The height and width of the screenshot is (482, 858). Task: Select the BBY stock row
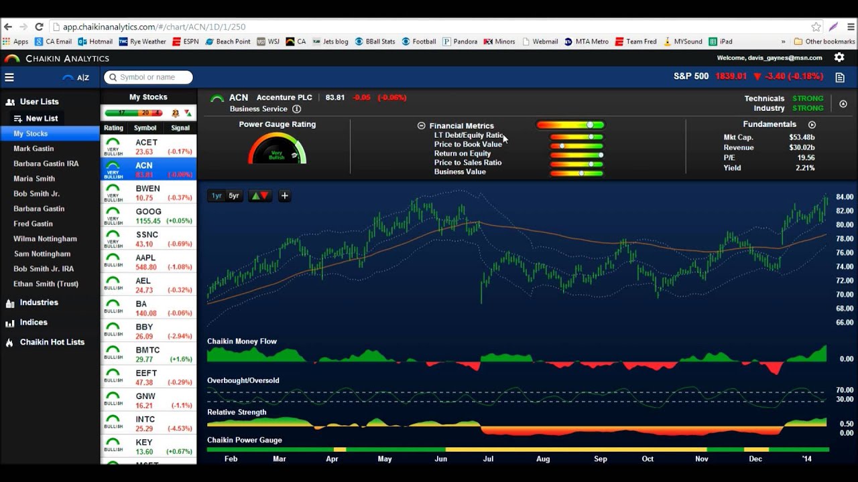click(x=149, y=331)
